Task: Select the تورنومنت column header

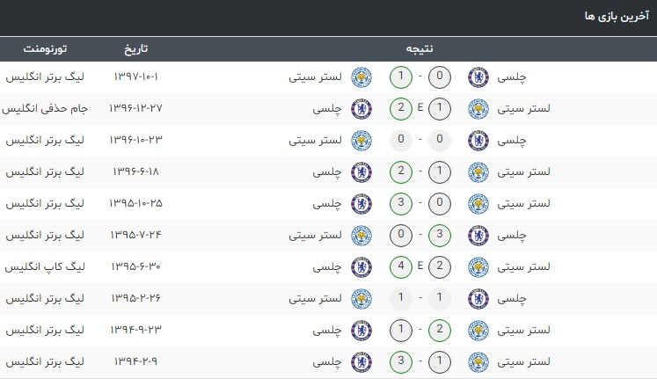Action: pyautogui.click(x=45, y=49)
